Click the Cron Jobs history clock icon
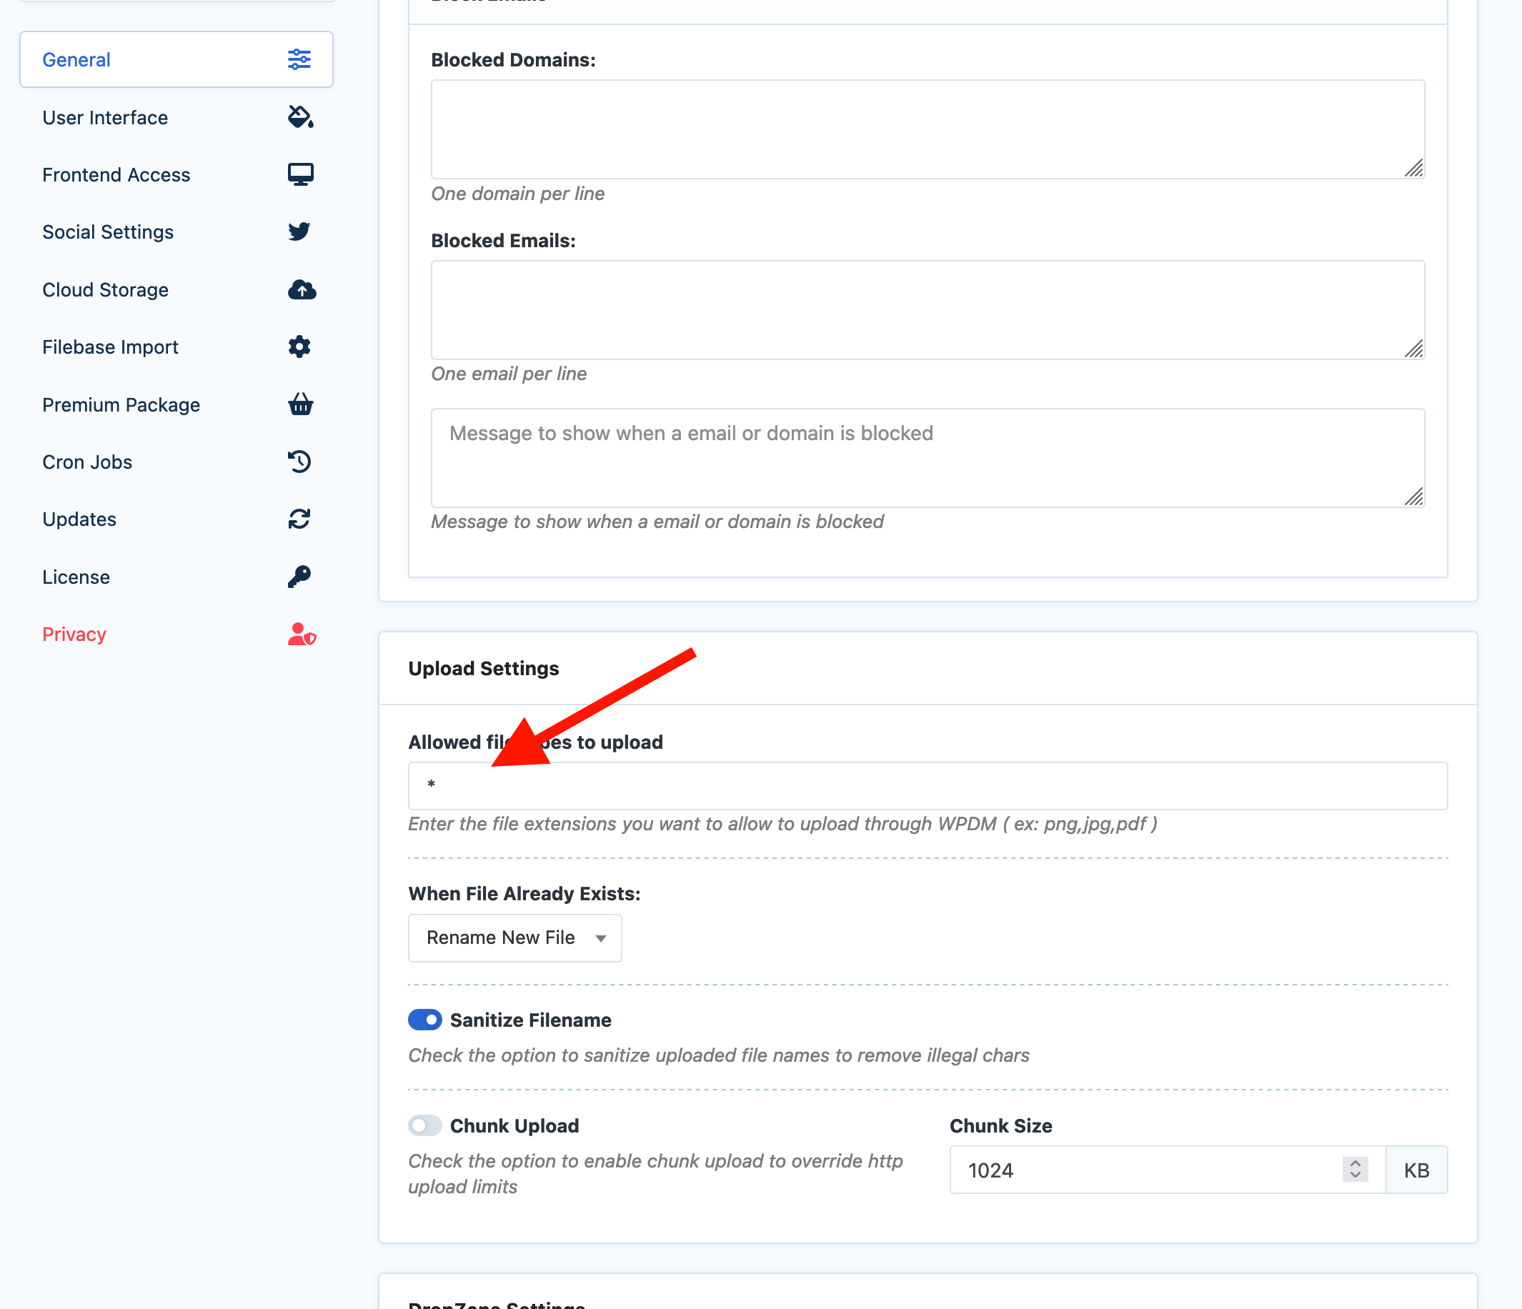Screen dimensions: 1522x1309 coord(299,462)
